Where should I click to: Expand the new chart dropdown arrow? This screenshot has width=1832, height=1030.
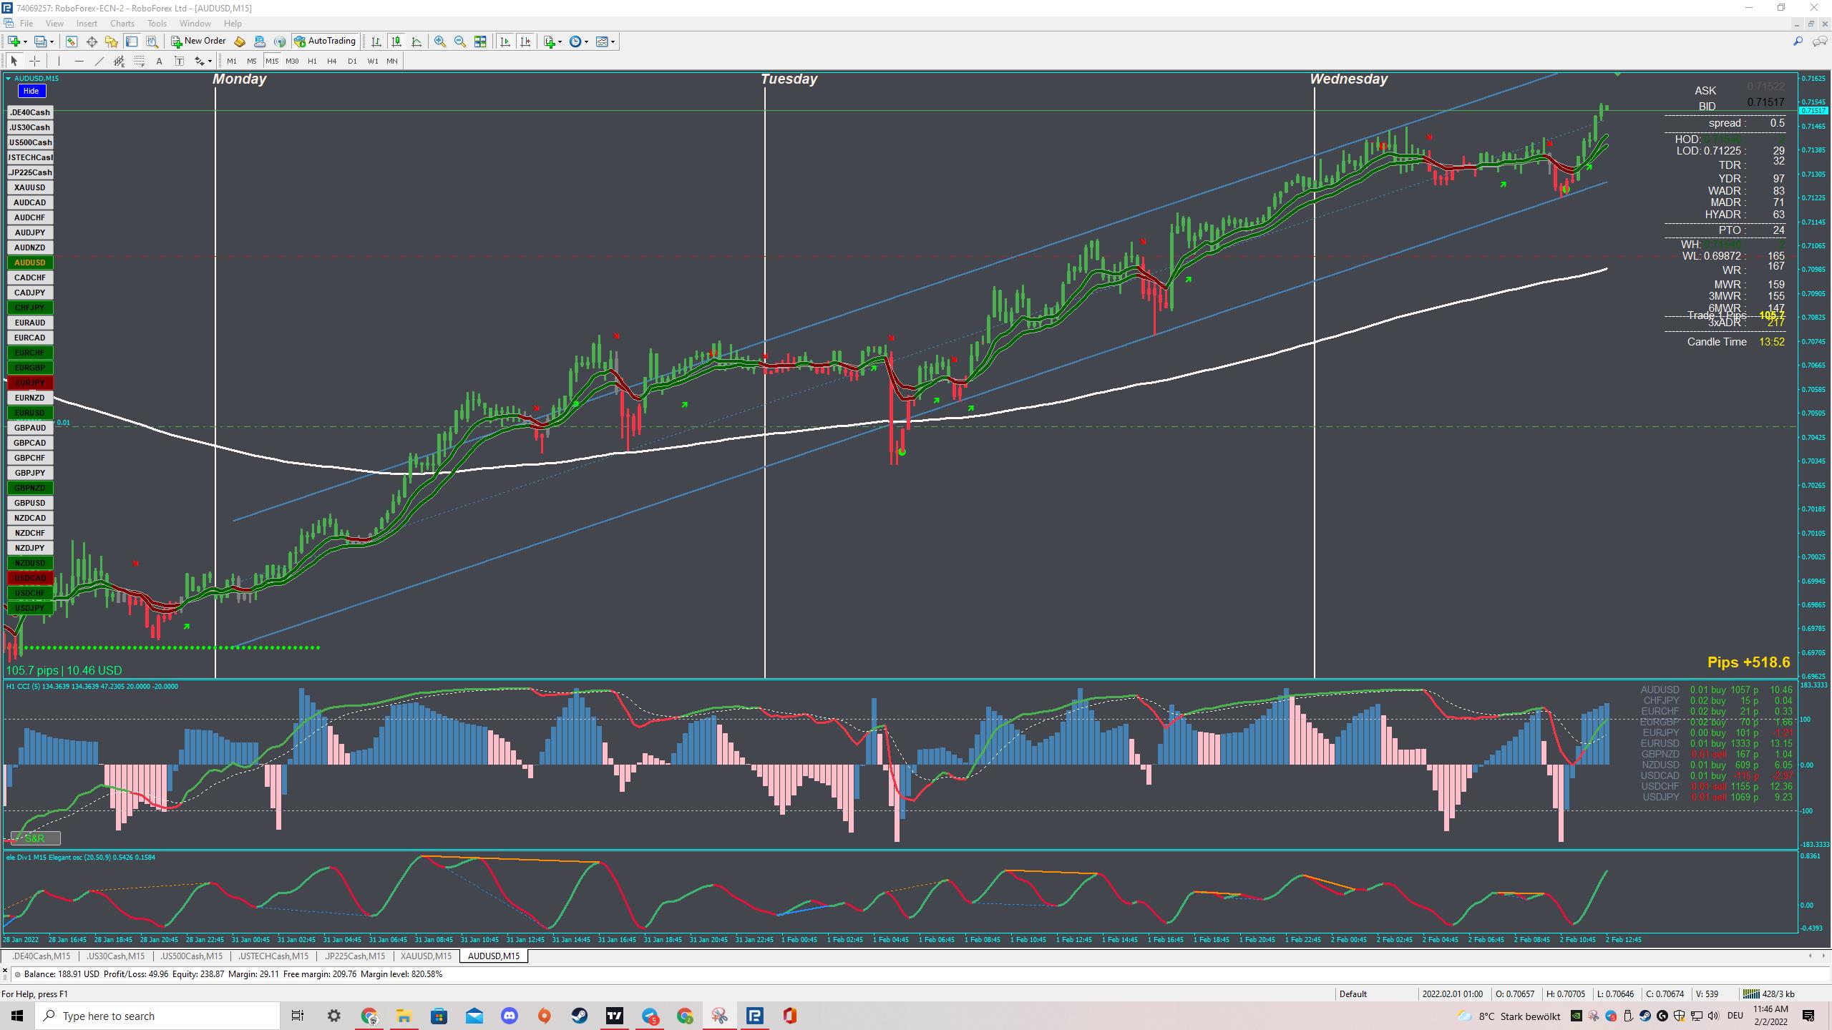[x=25, y=41]
